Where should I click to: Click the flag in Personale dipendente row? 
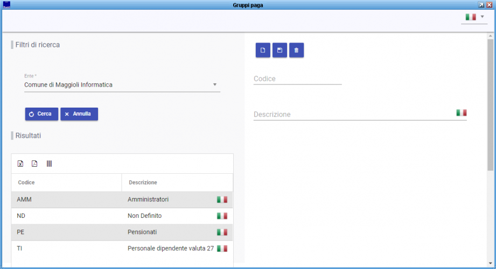222,249
